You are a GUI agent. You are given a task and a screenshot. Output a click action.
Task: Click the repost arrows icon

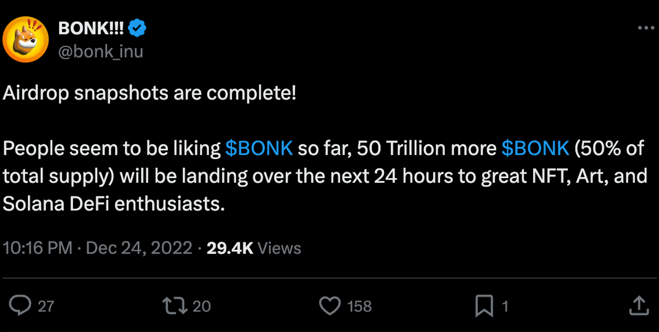pyautogui.click(x=175, y=306)
